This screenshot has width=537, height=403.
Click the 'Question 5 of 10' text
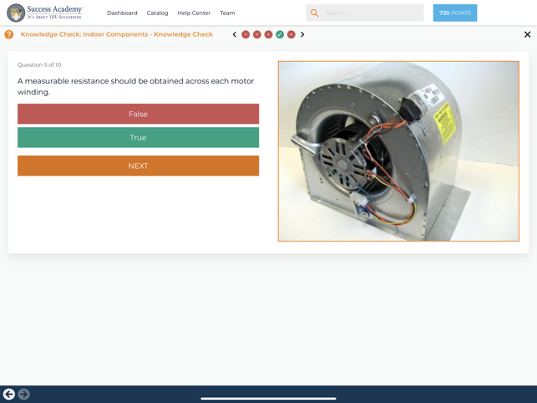(39, 65)
